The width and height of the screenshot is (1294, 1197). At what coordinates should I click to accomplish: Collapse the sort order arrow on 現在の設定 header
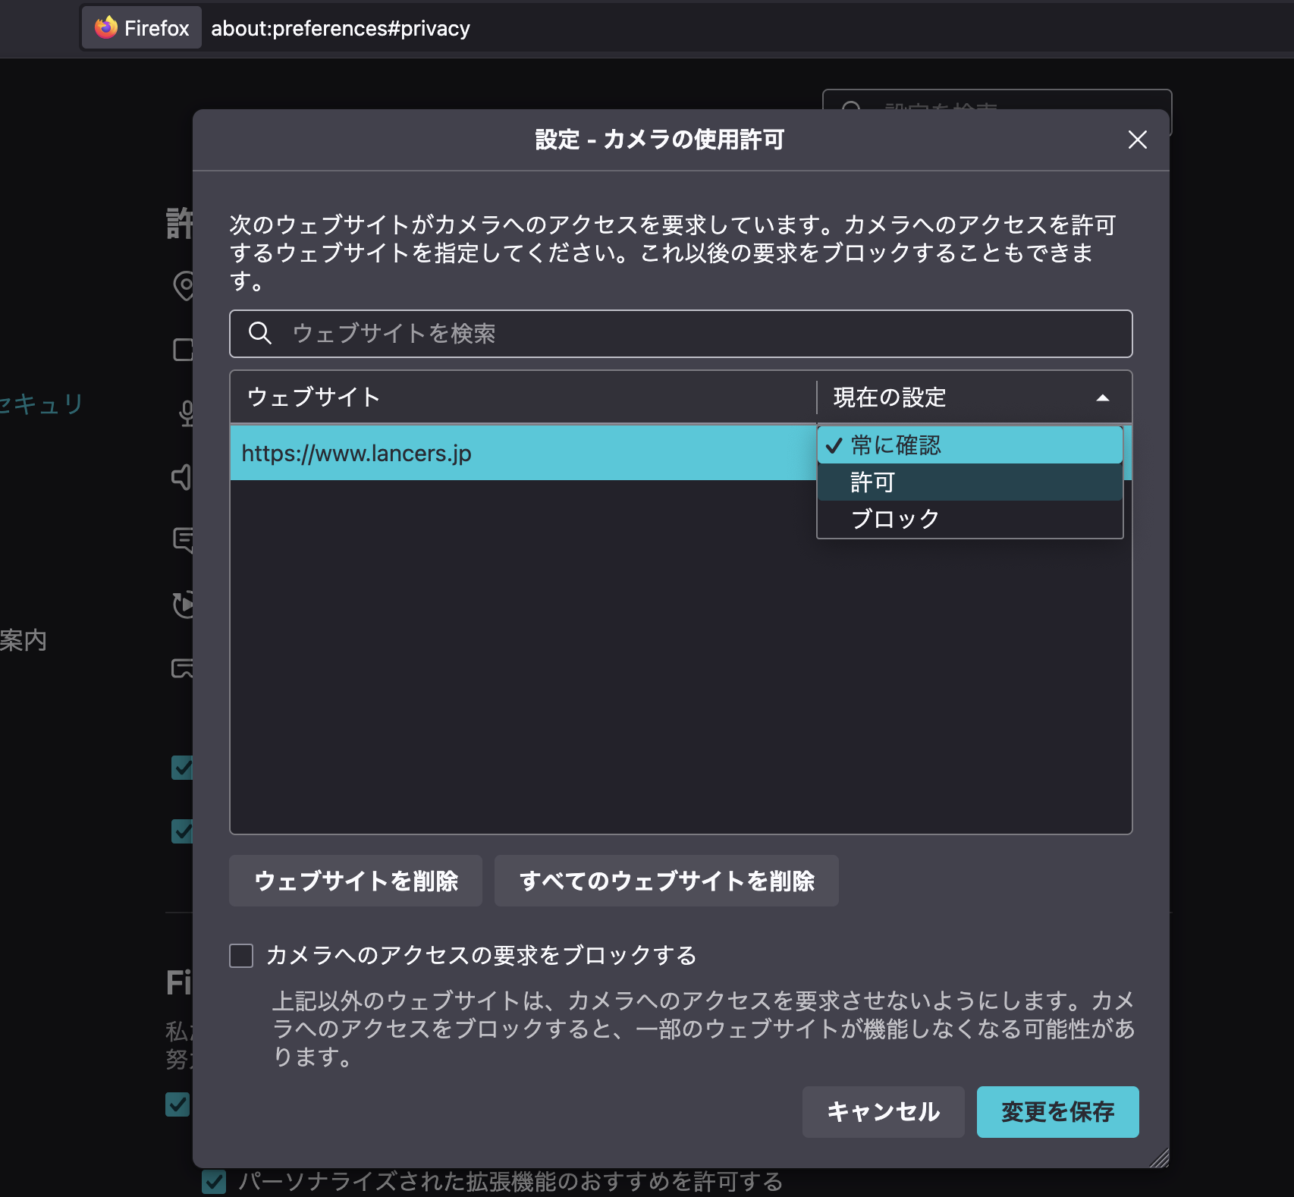coord(1101,397)
